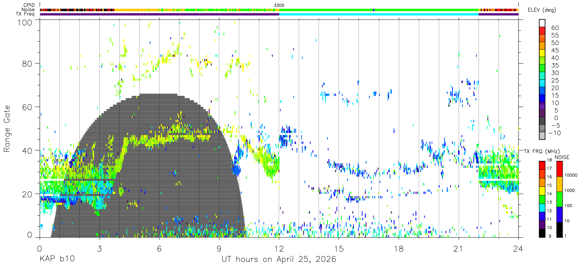583x269 pixels.
Task: Click hour 15 tick label on time axis
Action: click(339, 249)
